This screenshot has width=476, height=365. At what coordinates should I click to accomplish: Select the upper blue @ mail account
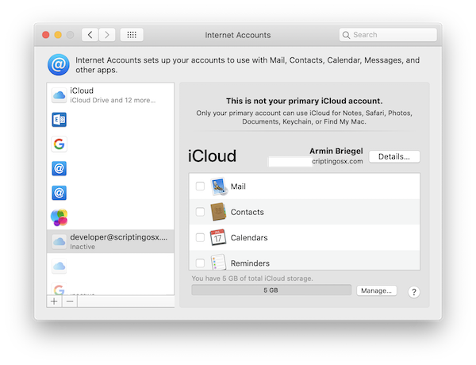click(x=59, y=168)
